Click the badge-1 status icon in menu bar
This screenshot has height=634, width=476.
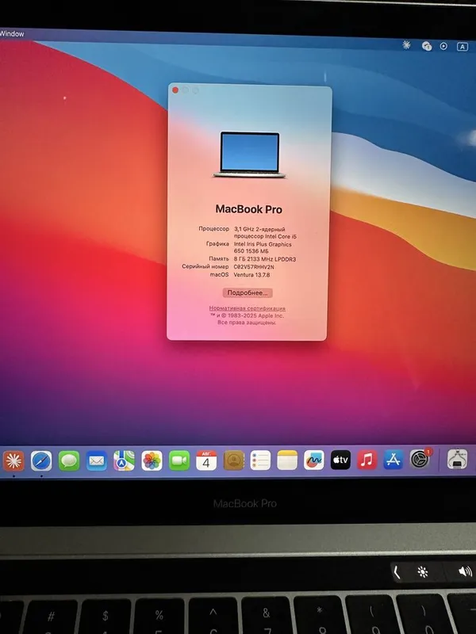click(427, 46)
